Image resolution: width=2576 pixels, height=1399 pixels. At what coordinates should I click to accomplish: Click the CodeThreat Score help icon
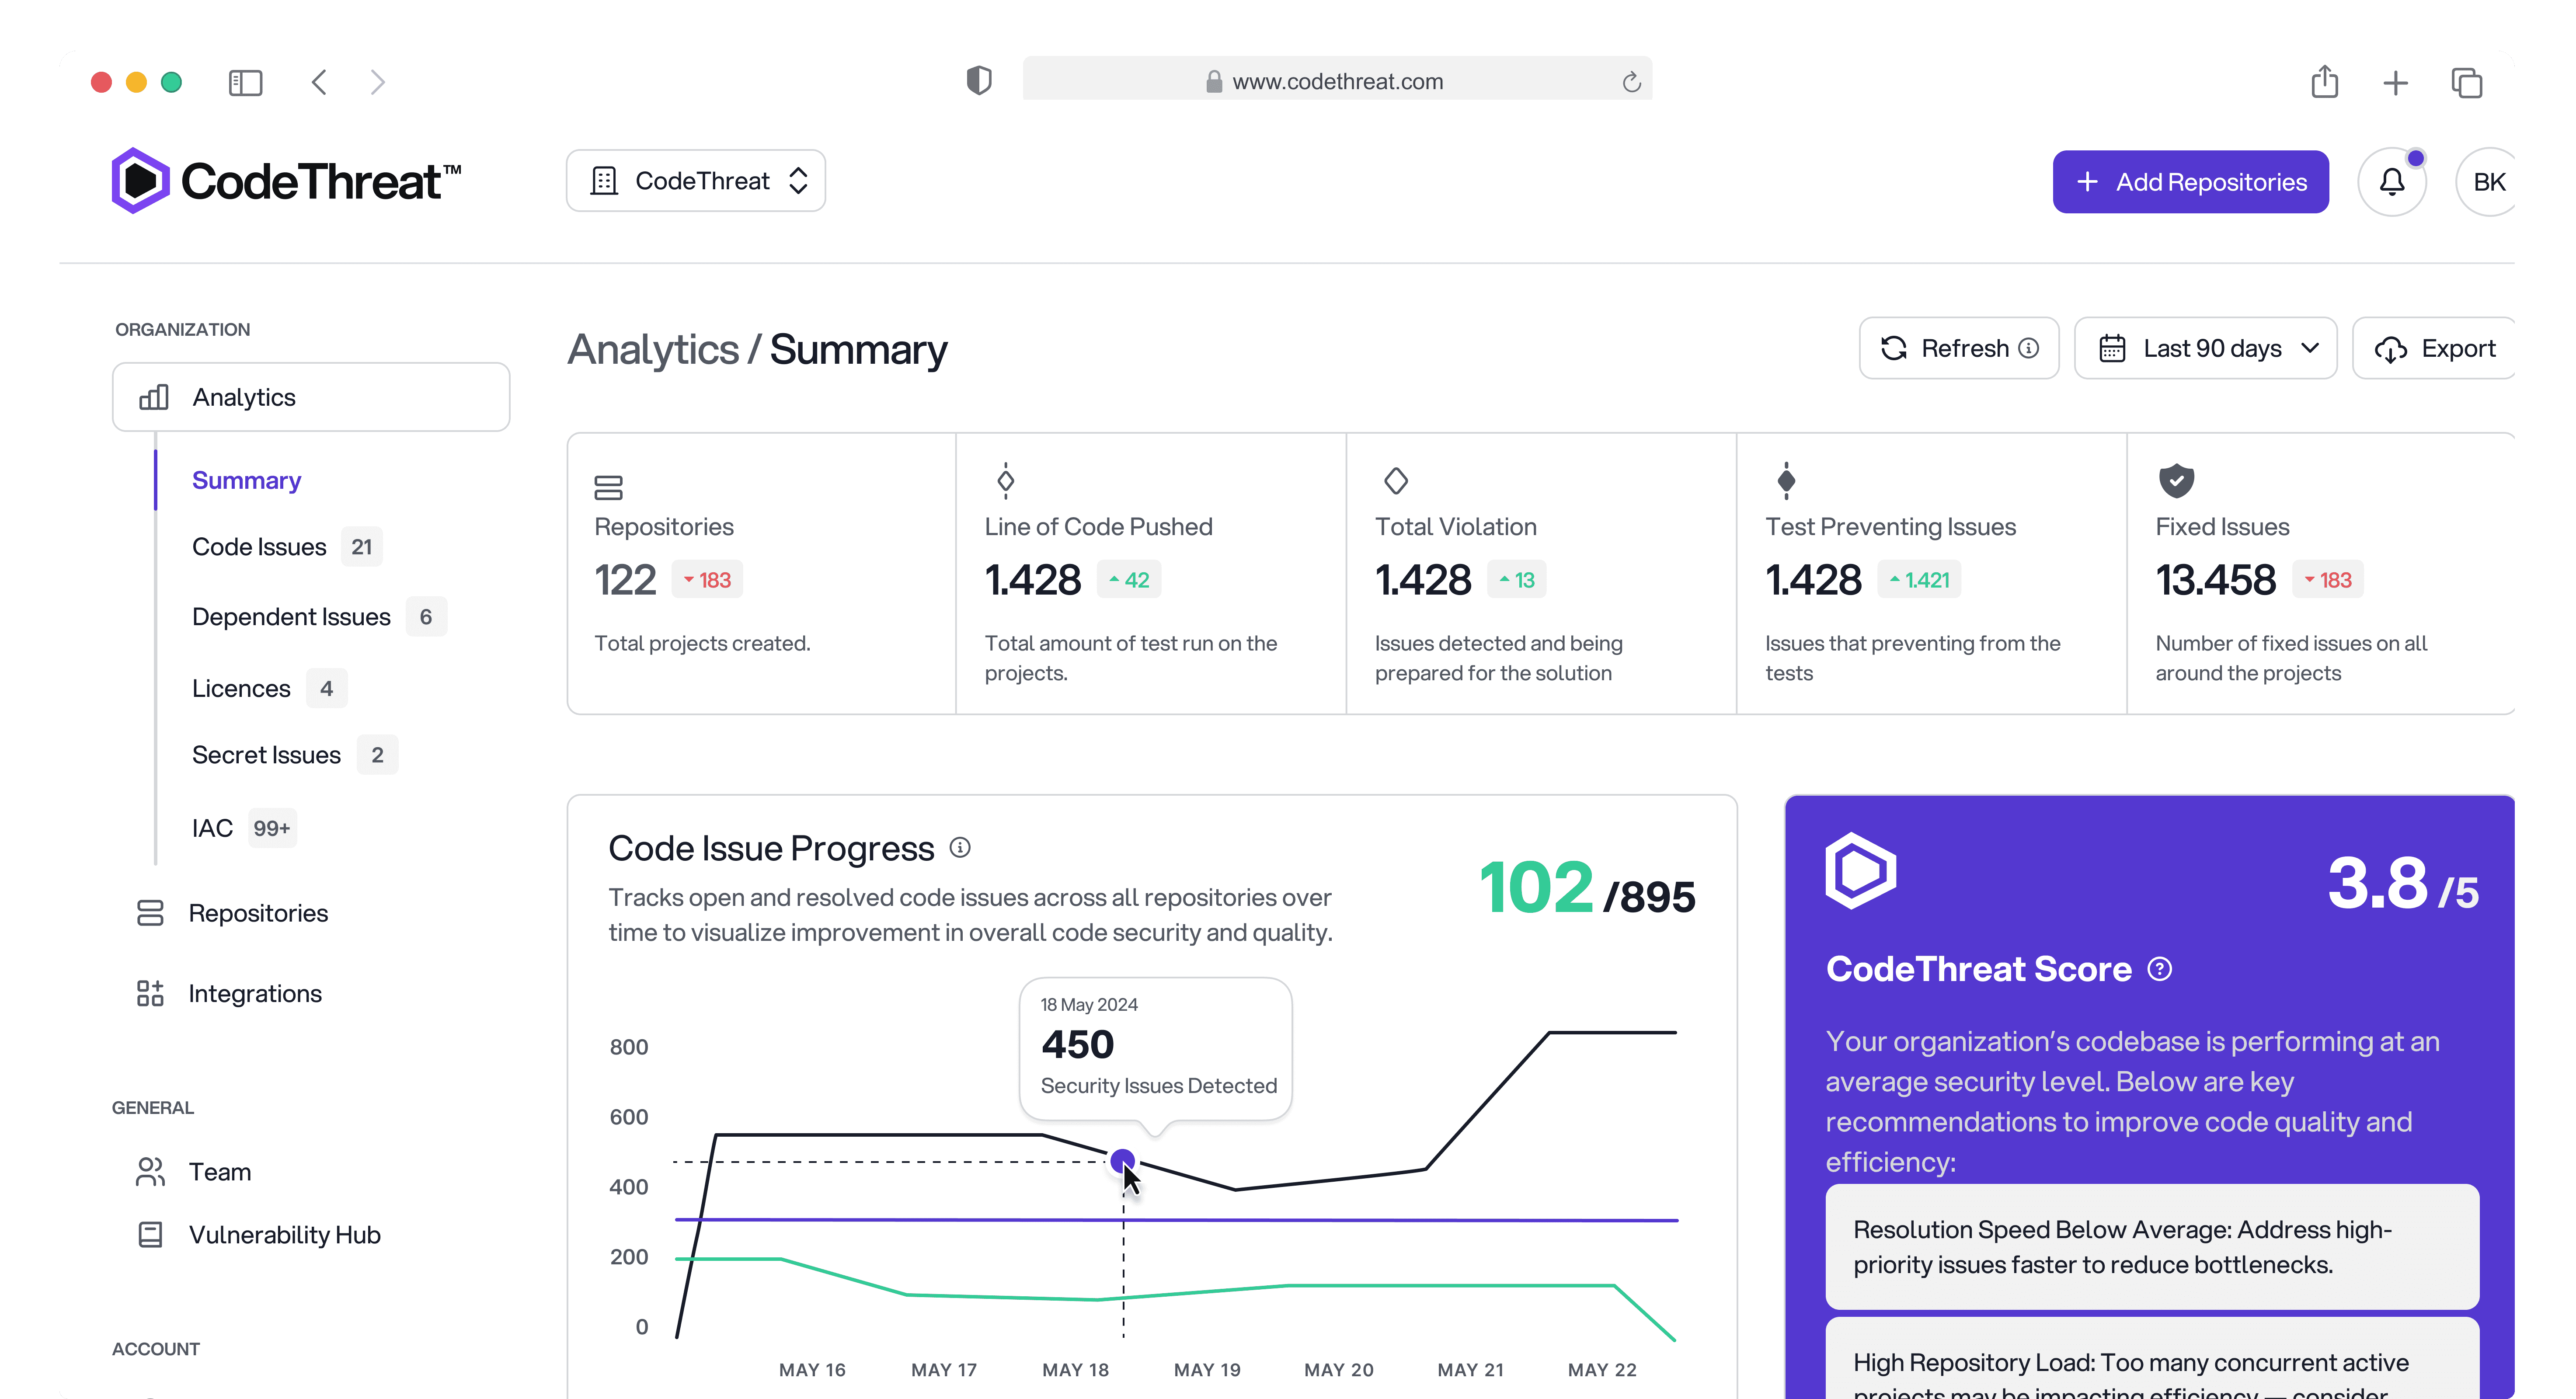2160,969
